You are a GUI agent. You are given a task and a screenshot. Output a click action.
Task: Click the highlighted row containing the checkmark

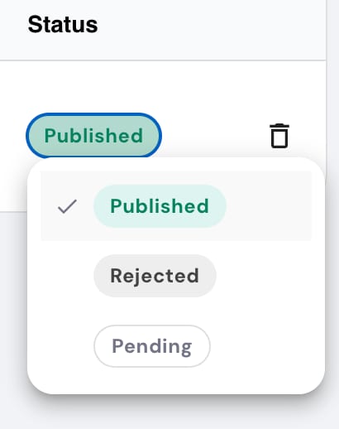[176, 206]
